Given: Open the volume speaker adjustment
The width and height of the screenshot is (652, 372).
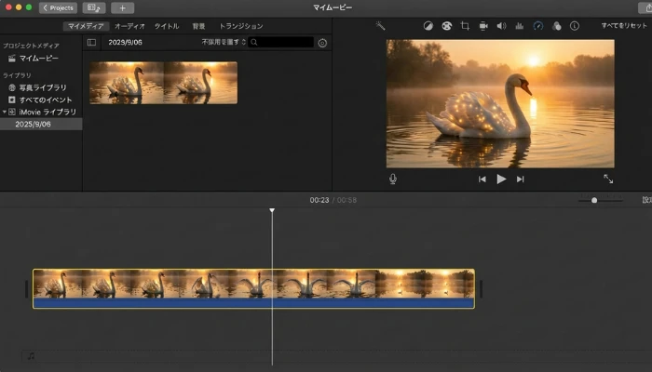Looking at the screenshot, I should pyautogui.click(x=501, y=26).
